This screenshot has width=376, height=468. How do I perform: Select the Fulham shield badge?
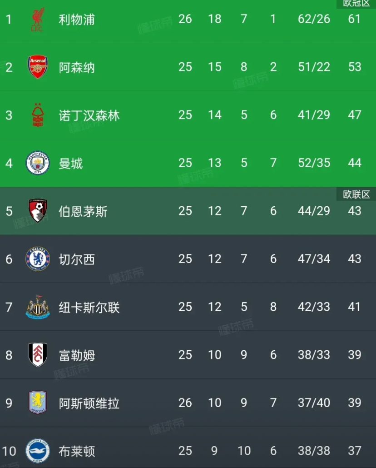(38, 355)
